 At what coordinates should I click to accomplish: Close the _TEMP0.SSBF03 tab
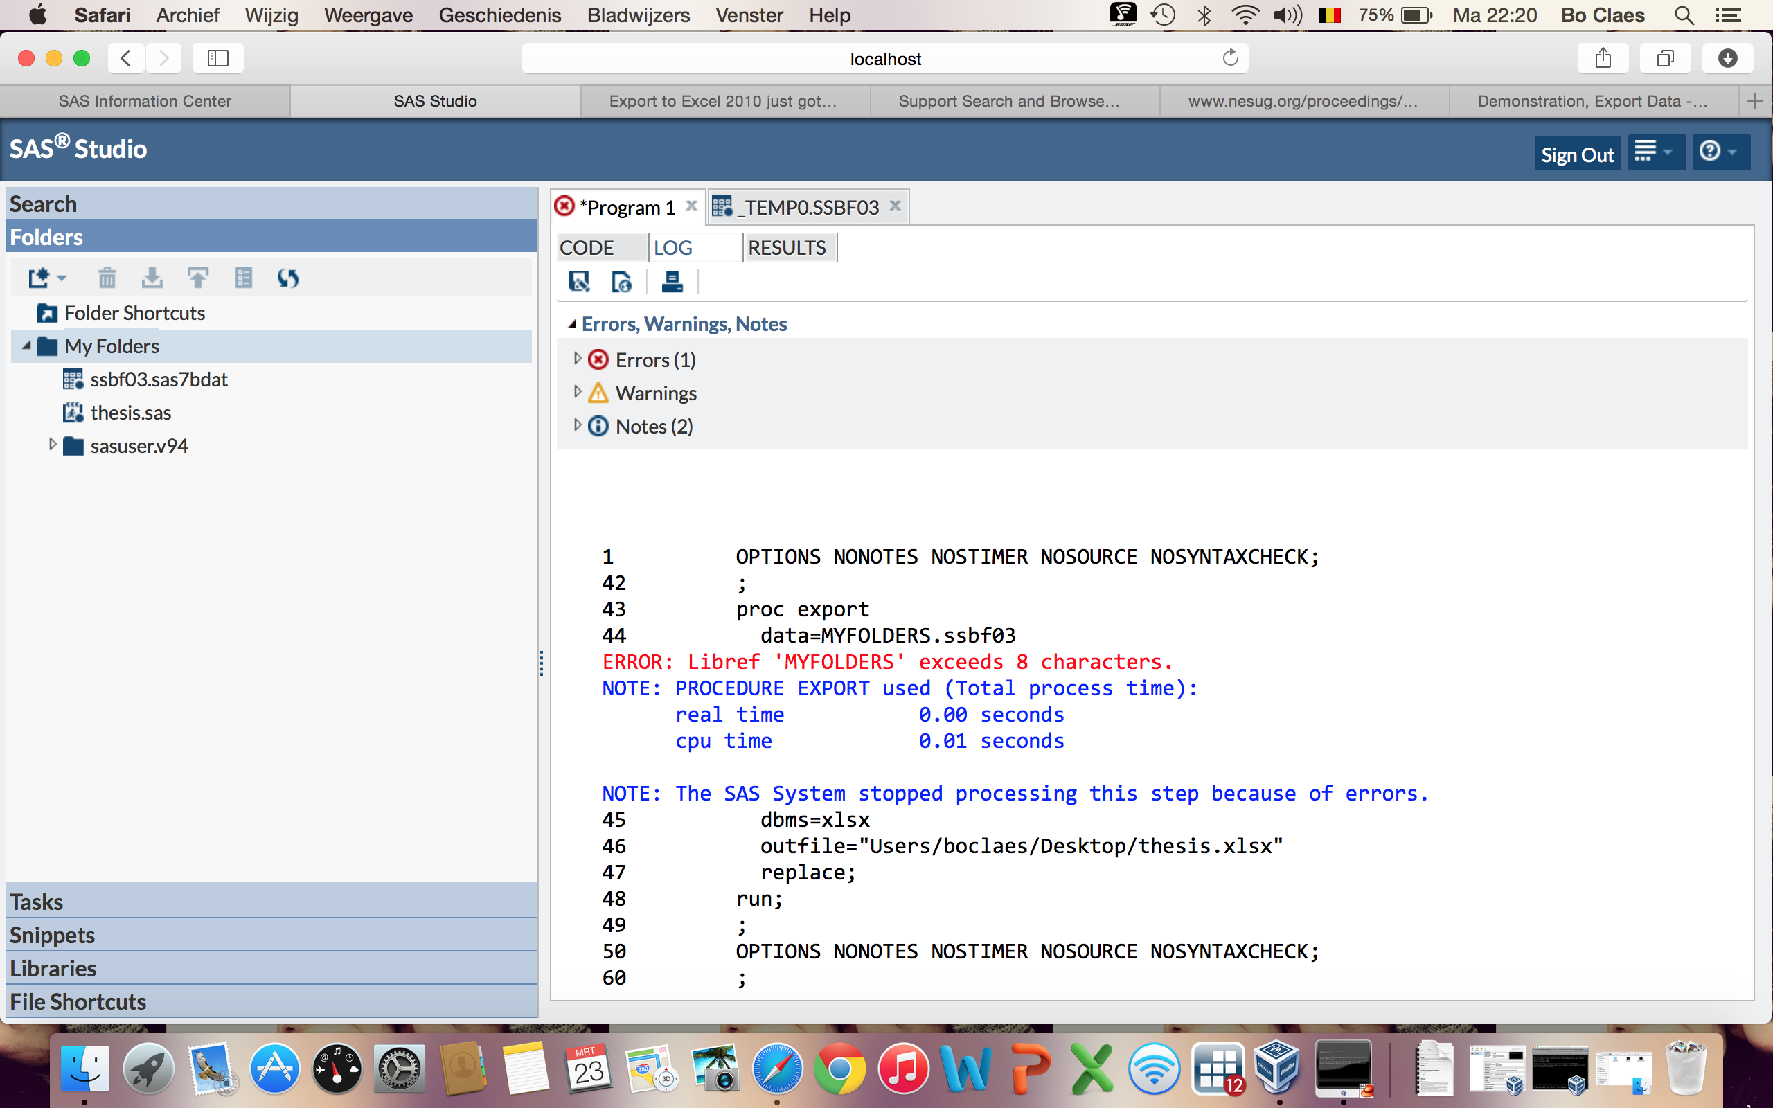click(895, 206)
